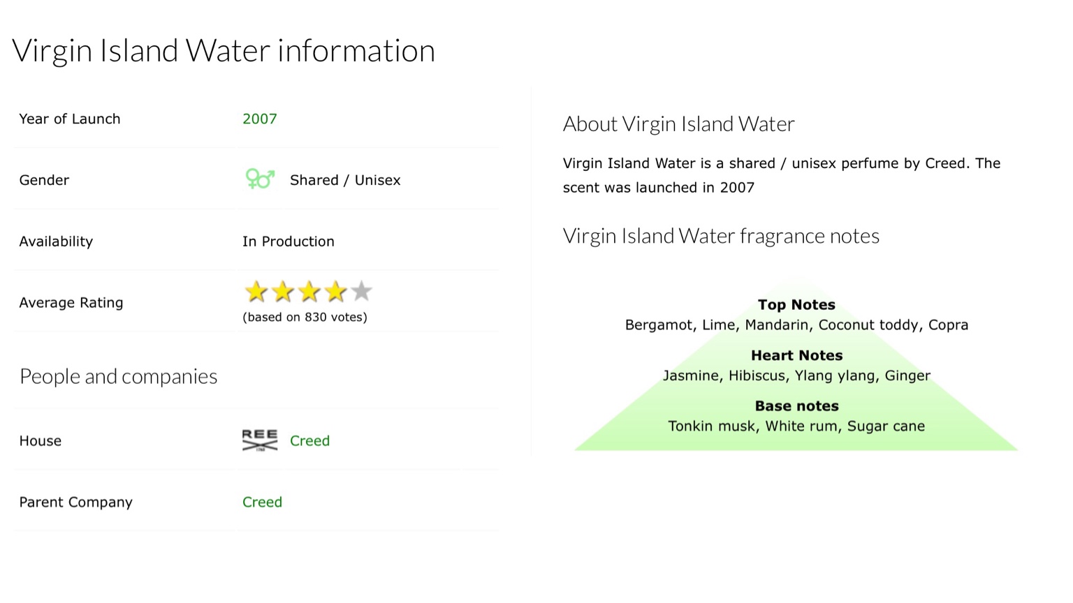Click the "based on 830 votes" text
Image resolution: width=1073 pixels, height=603 pixels.
coord(305,317)
